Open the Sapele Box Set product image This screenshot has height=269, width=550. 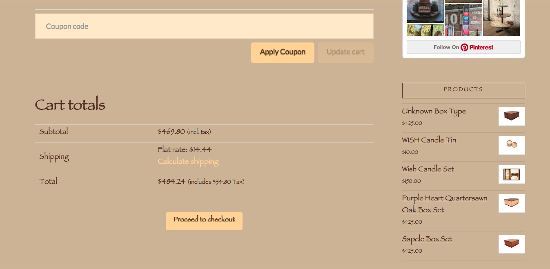point(511,244)
